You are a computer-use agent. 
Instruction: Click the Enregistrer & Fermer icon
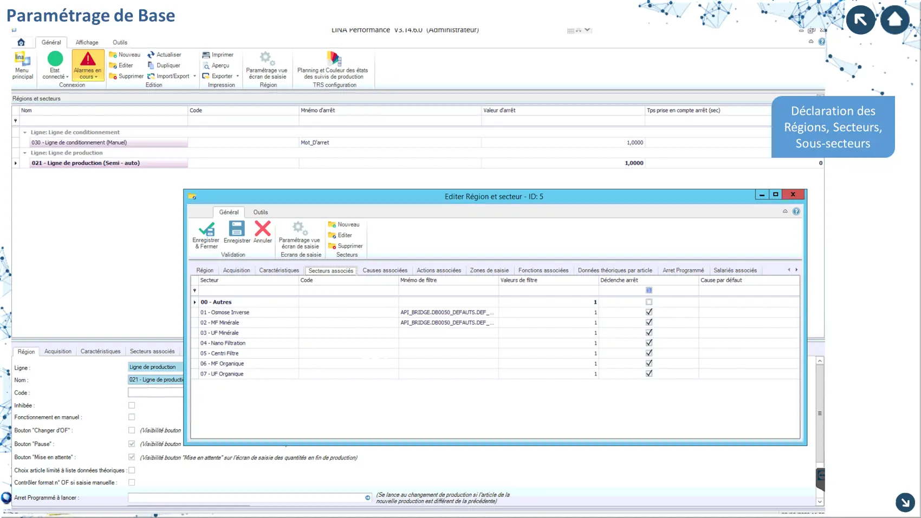(x=206, y=229)
